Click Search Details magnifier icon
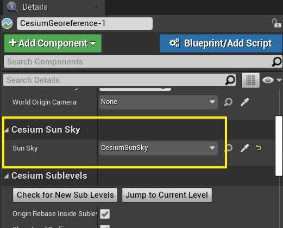283x228 pixels. (230, 80)
